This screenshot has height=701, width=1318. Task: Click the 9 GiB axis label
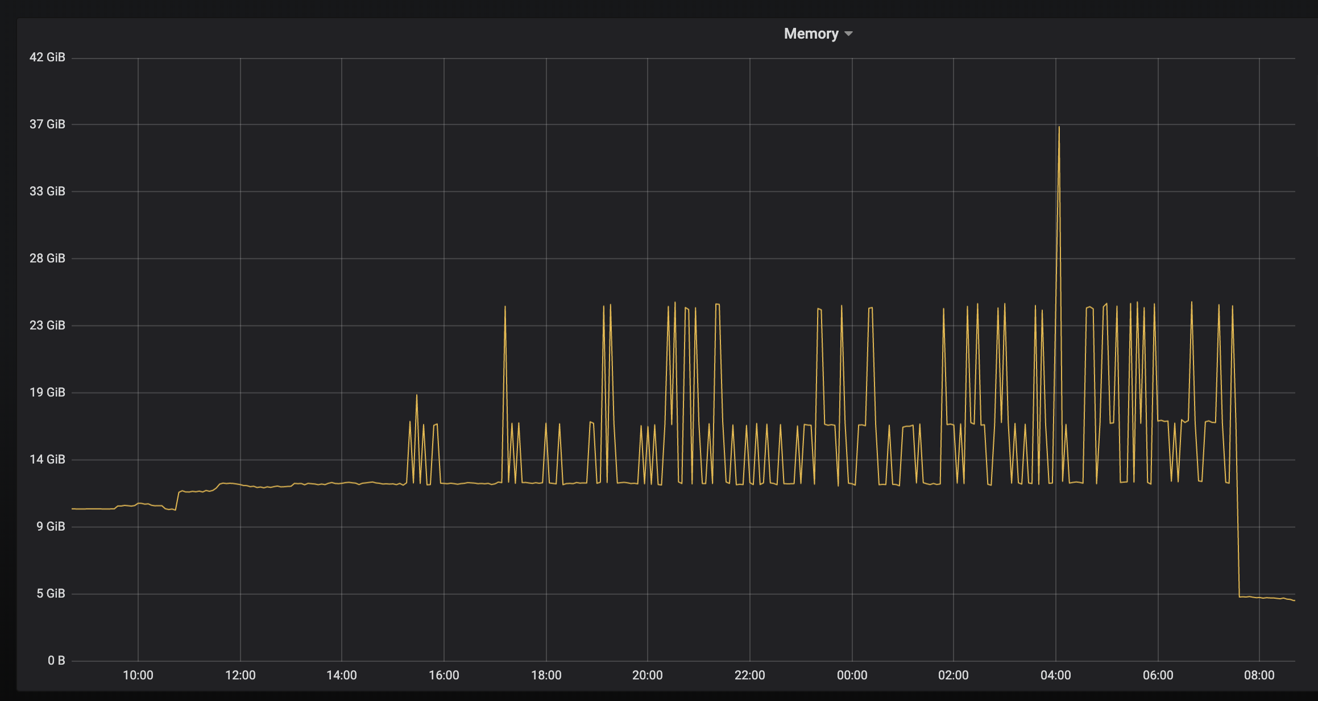click(x=50, y=526)
